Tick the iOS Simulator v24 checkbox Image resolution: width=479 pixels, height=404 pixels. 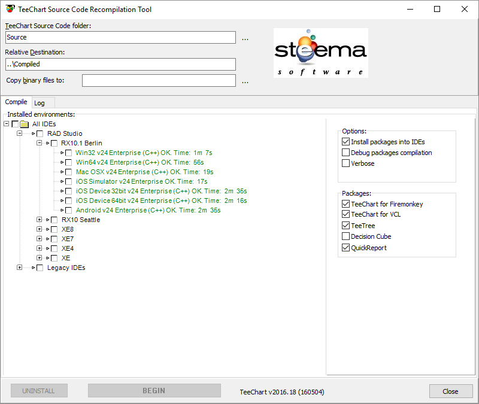coord(69,182)
